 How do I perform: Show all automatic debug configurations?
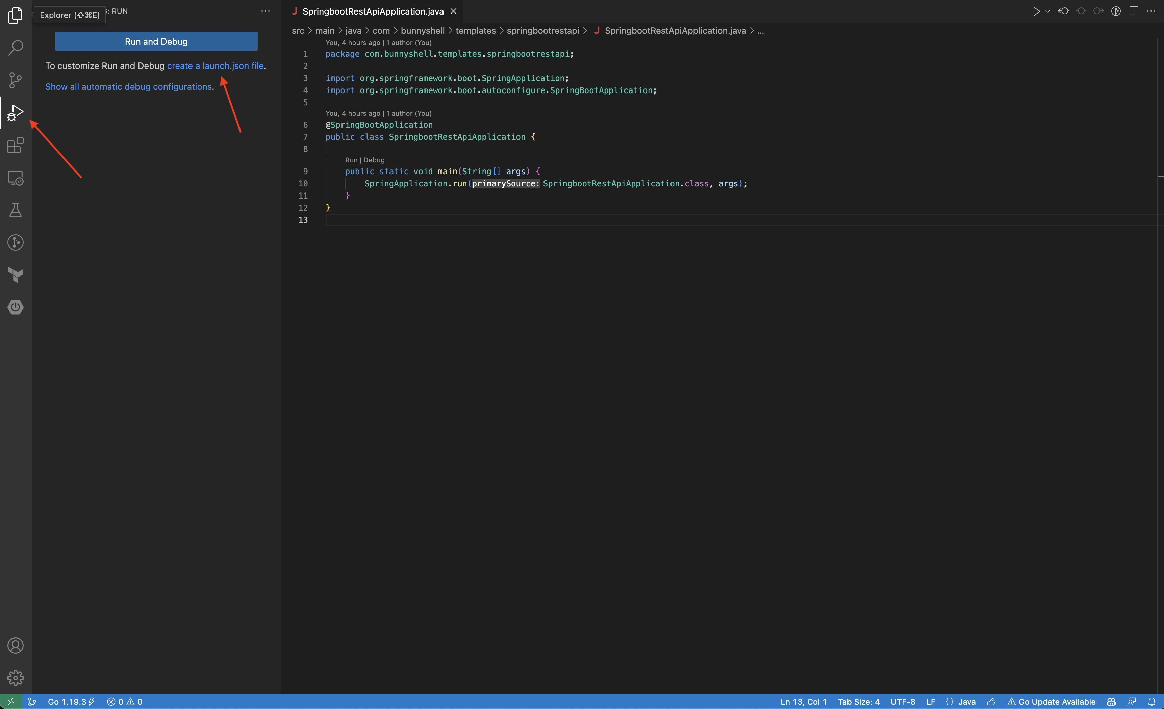coord(128,86)
